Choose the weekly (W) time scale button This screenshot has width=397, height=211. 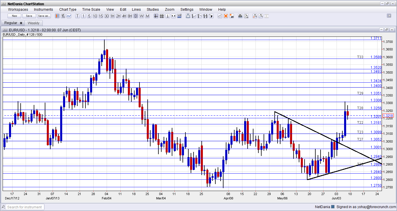[x=141, y=16]
